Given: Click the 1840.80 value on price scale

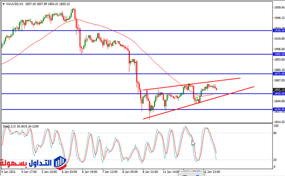Looking at the screenshot, I should pos(279,101).
